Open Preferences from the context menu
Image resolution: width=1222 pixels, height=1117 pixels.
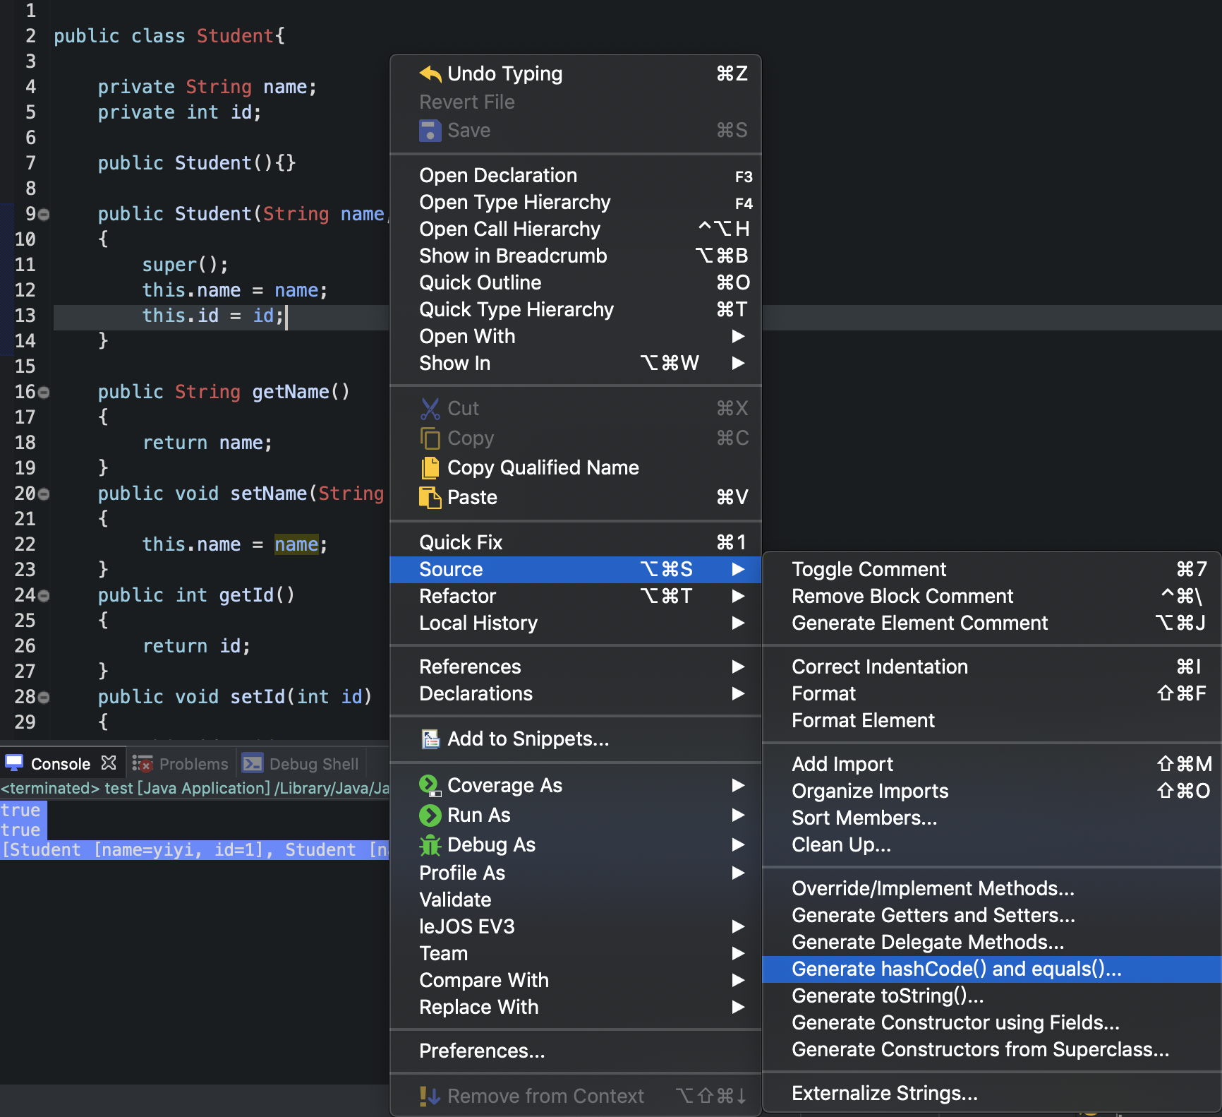482,1051
